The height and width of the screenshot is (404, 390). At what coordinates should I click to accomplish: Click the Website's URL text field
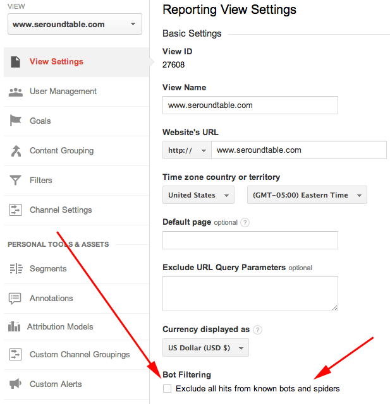tap(299, 150)
